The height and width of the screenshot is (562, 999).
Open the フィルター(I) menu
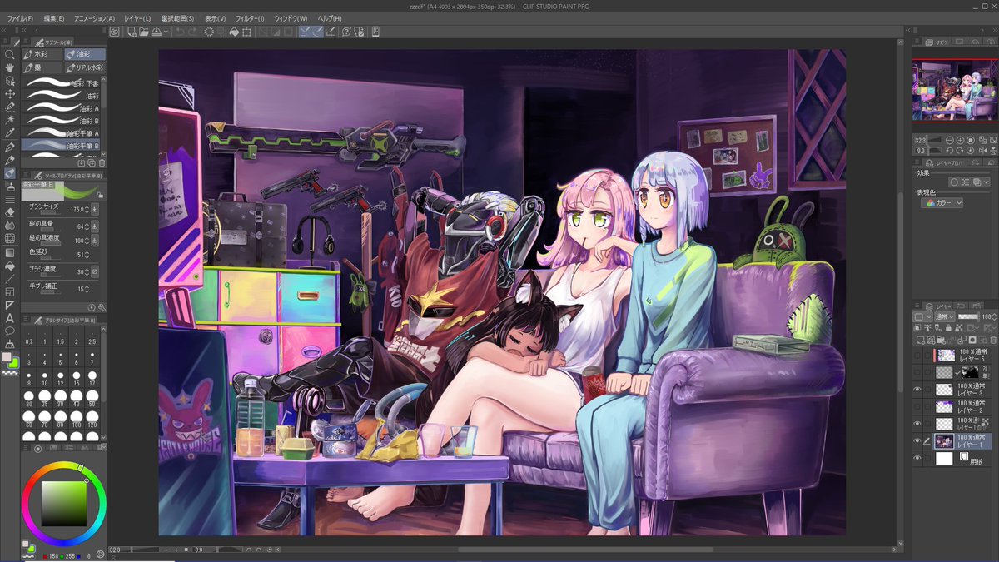250,17
